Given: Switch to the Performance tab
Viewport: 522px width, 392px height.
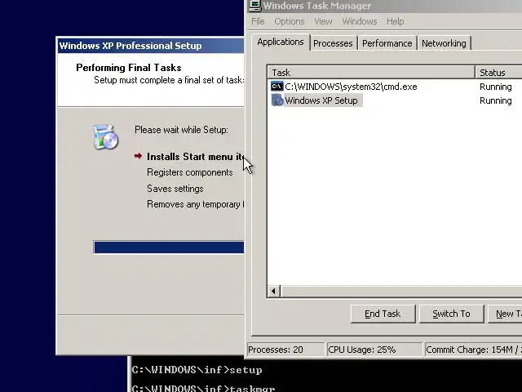Looking at the screenshot, I should (387, 43).
